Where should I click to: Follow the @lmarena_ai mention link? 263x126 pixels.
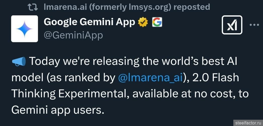click(151, 78)
